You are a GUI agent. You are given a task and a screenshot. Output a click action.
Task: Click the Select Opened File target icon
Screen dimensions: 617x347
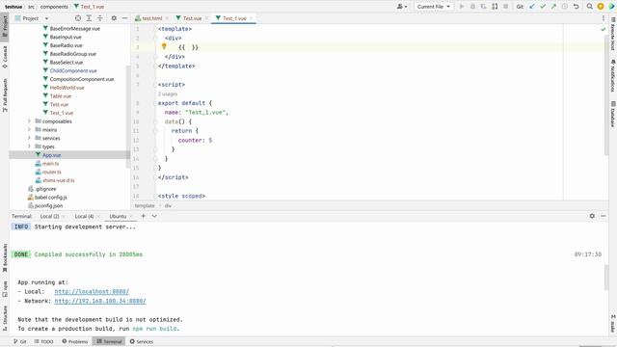[x=78, y=18]
